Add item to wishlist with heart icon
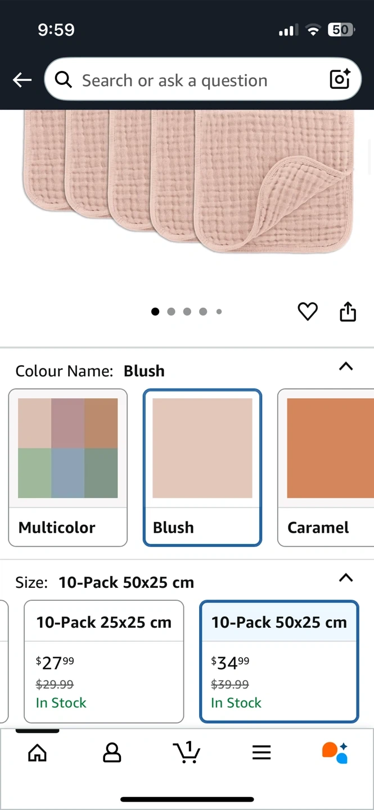Viewport: 374px width, 810px height. pyautogui.click(x=308, y=312)
